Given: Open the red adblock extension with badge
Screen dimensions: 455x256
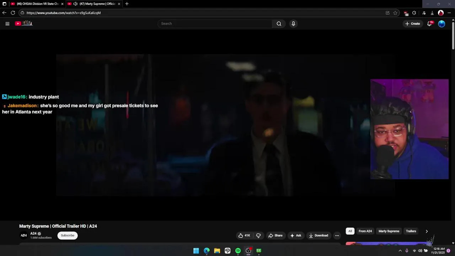Looking at the screenshot, I should pyautogui.click(x=406, y=13).
